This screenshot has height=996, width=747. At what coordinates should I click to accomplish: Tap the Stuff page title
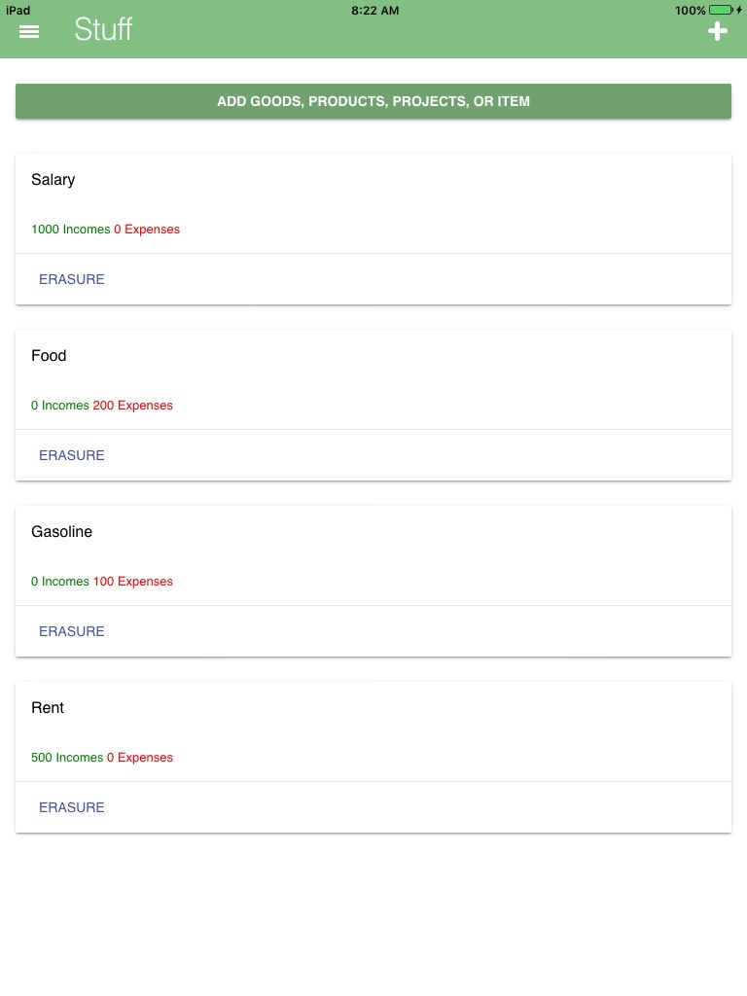[x=103, y=29]
